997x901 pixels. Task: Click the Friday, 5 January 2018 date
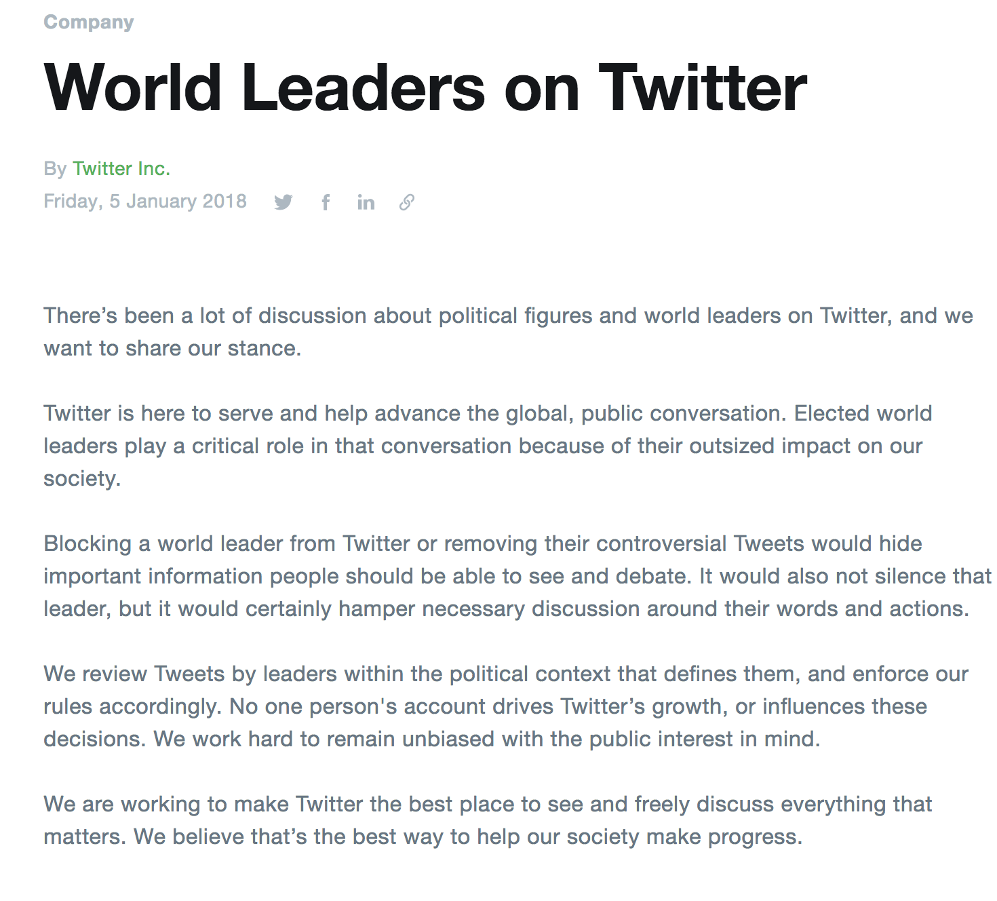pyautogui.click(x=145, y=202)
